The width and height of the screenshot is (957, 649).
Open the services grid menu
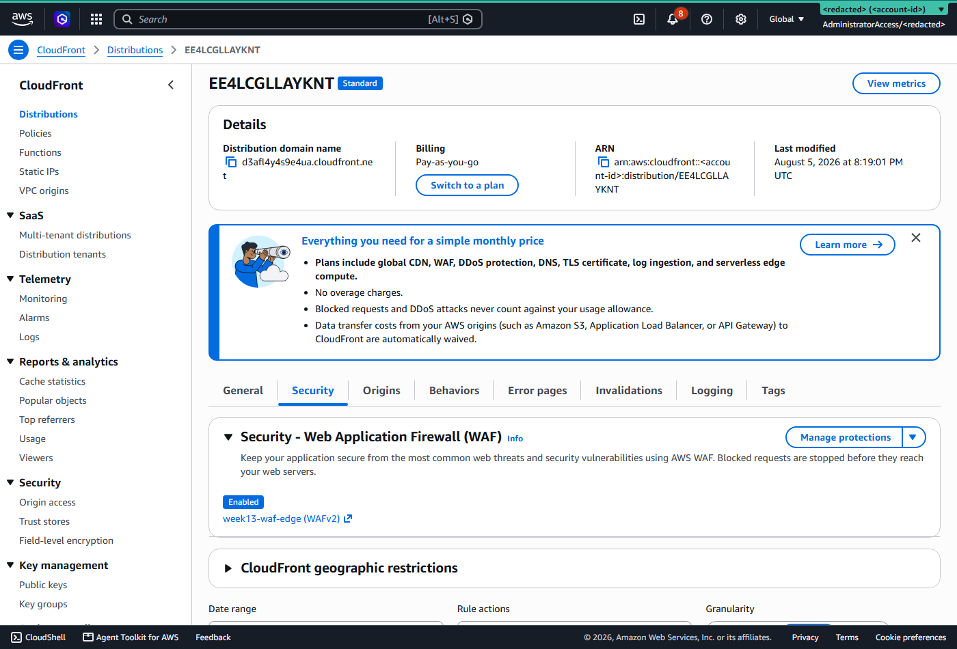[96, 19]
